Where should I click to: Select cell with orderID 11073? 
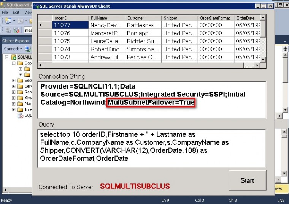(x=70, y=57)
